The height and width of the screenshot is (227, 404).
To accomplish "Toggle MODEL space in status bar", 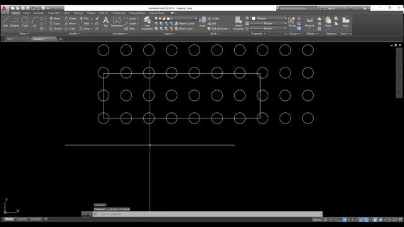I will 318,220.
